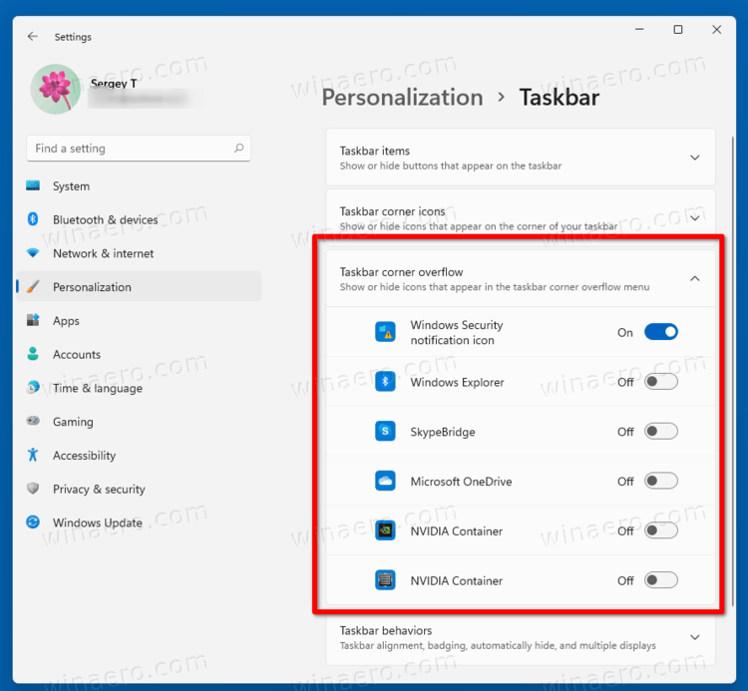Enable the Microsoft OneDrive toggle
This screenshot has width=748, height=691.
(661, 481)
